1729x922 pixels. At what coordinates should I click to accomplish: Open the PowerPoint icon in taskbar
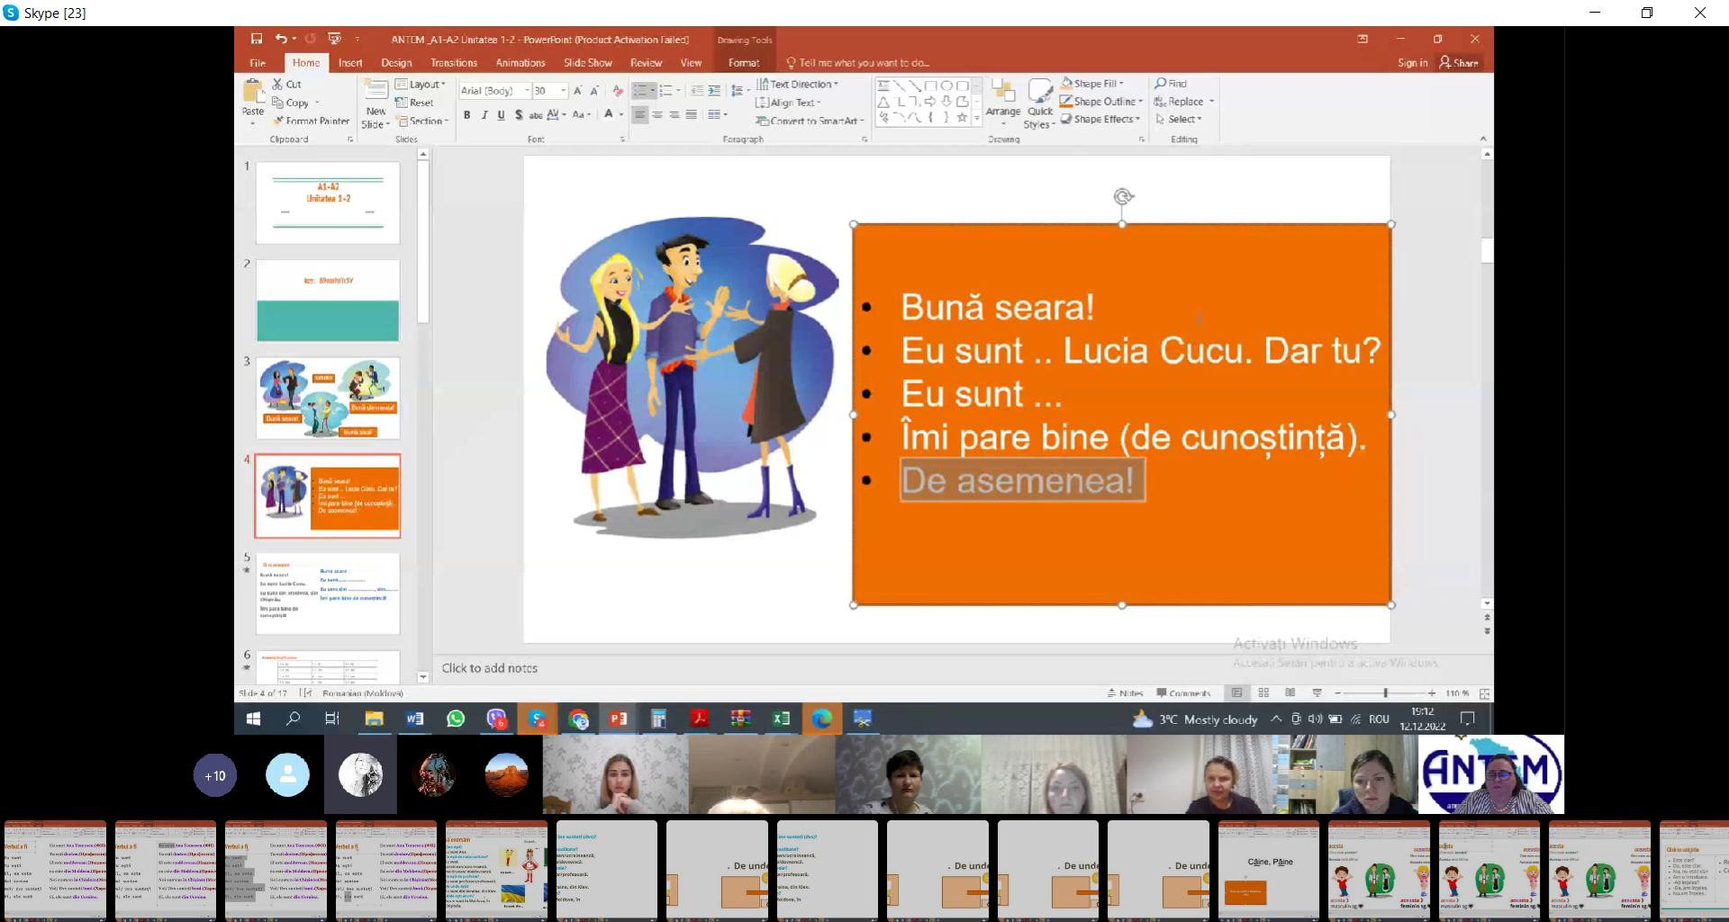tap(618, 719)
